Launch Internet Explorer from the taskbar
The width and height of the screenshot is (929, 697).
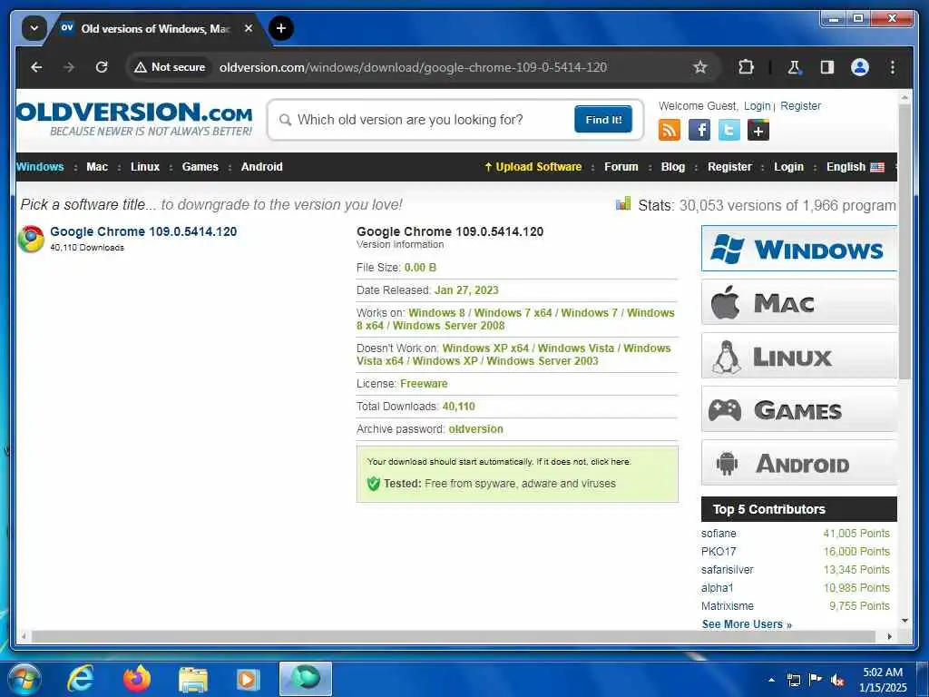81,679
